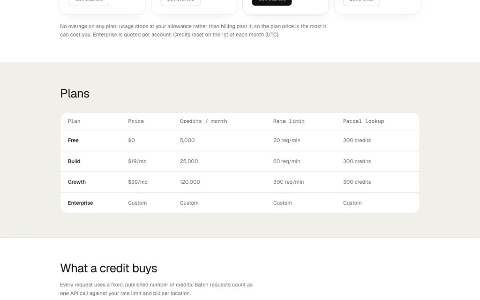The image size is (480, 300).
Task: Click "300 credits" in the Growth row
Action: tap(357, 182)
